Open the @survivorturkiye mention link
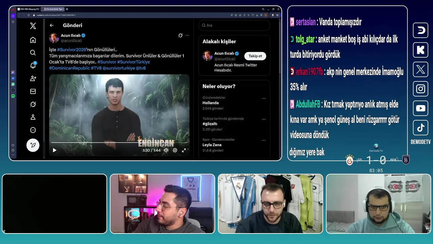Image resolution: width=433 pixels, height=244 pixels. pos(118,68)
